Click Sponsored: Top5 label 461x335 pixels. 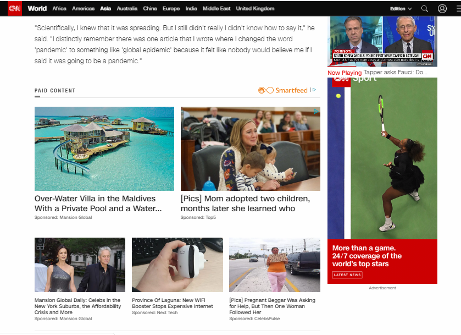[198, 217]
